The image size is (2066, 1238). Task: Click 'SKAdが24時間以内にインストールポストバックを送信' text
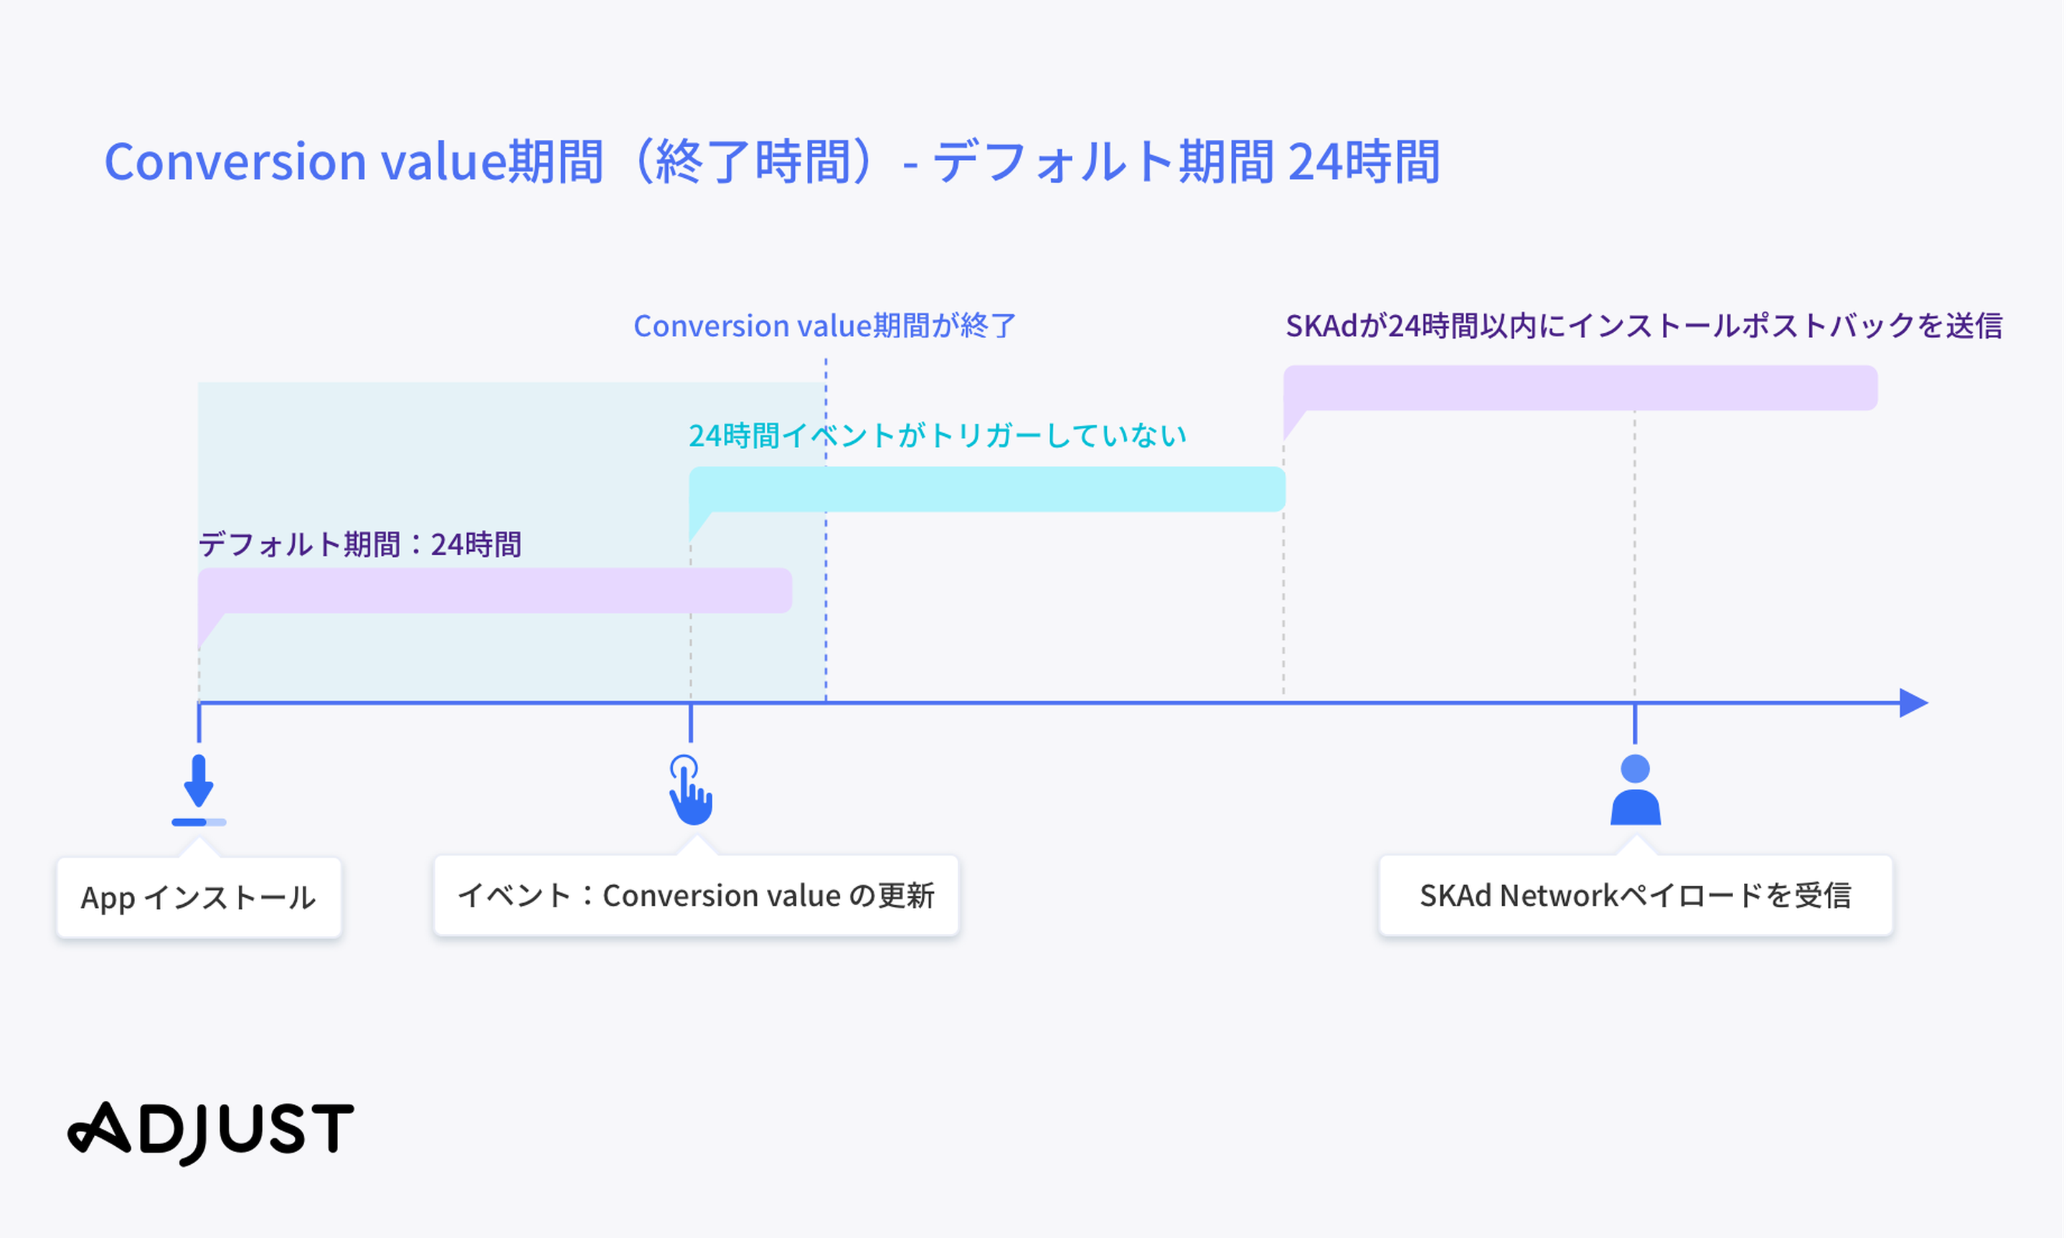(x=1645, y=326)
